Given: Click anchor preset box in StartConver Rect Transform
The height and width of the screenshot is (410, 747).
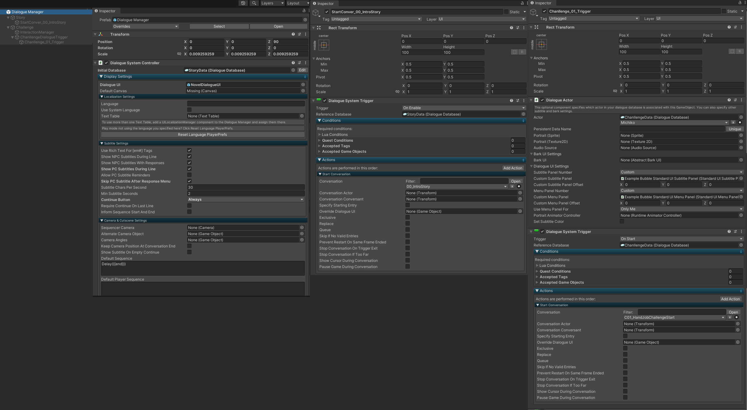Looking at the screenshot, I should [x=324, y=45].
